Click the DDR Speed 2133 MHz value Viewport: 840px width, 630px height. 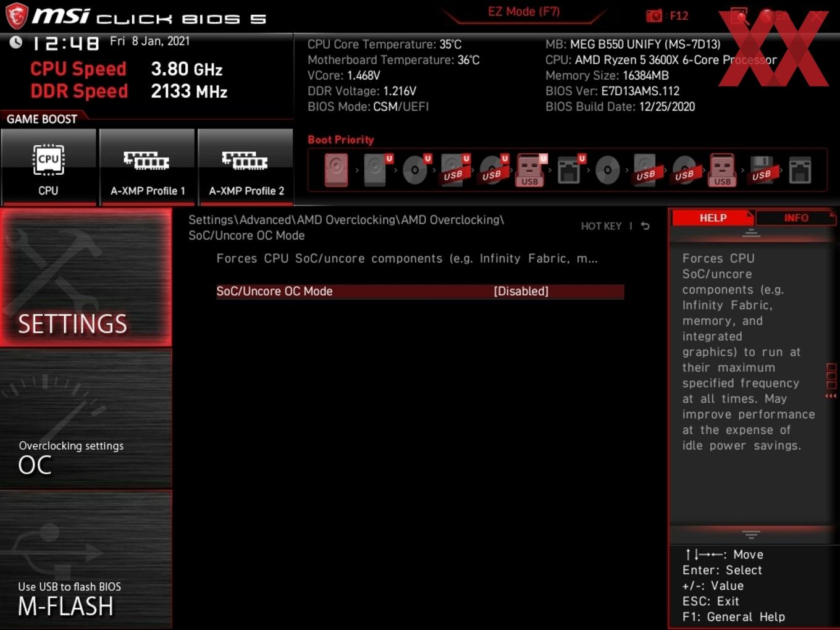click(189, 91)
